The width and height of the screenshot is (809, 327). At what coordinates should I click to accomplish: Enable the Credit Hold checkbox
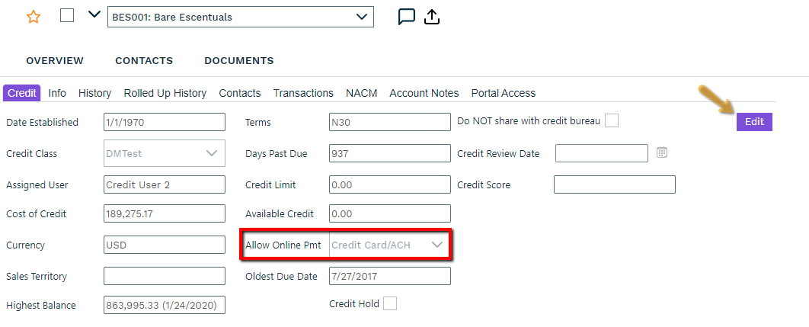coord(390,303)
